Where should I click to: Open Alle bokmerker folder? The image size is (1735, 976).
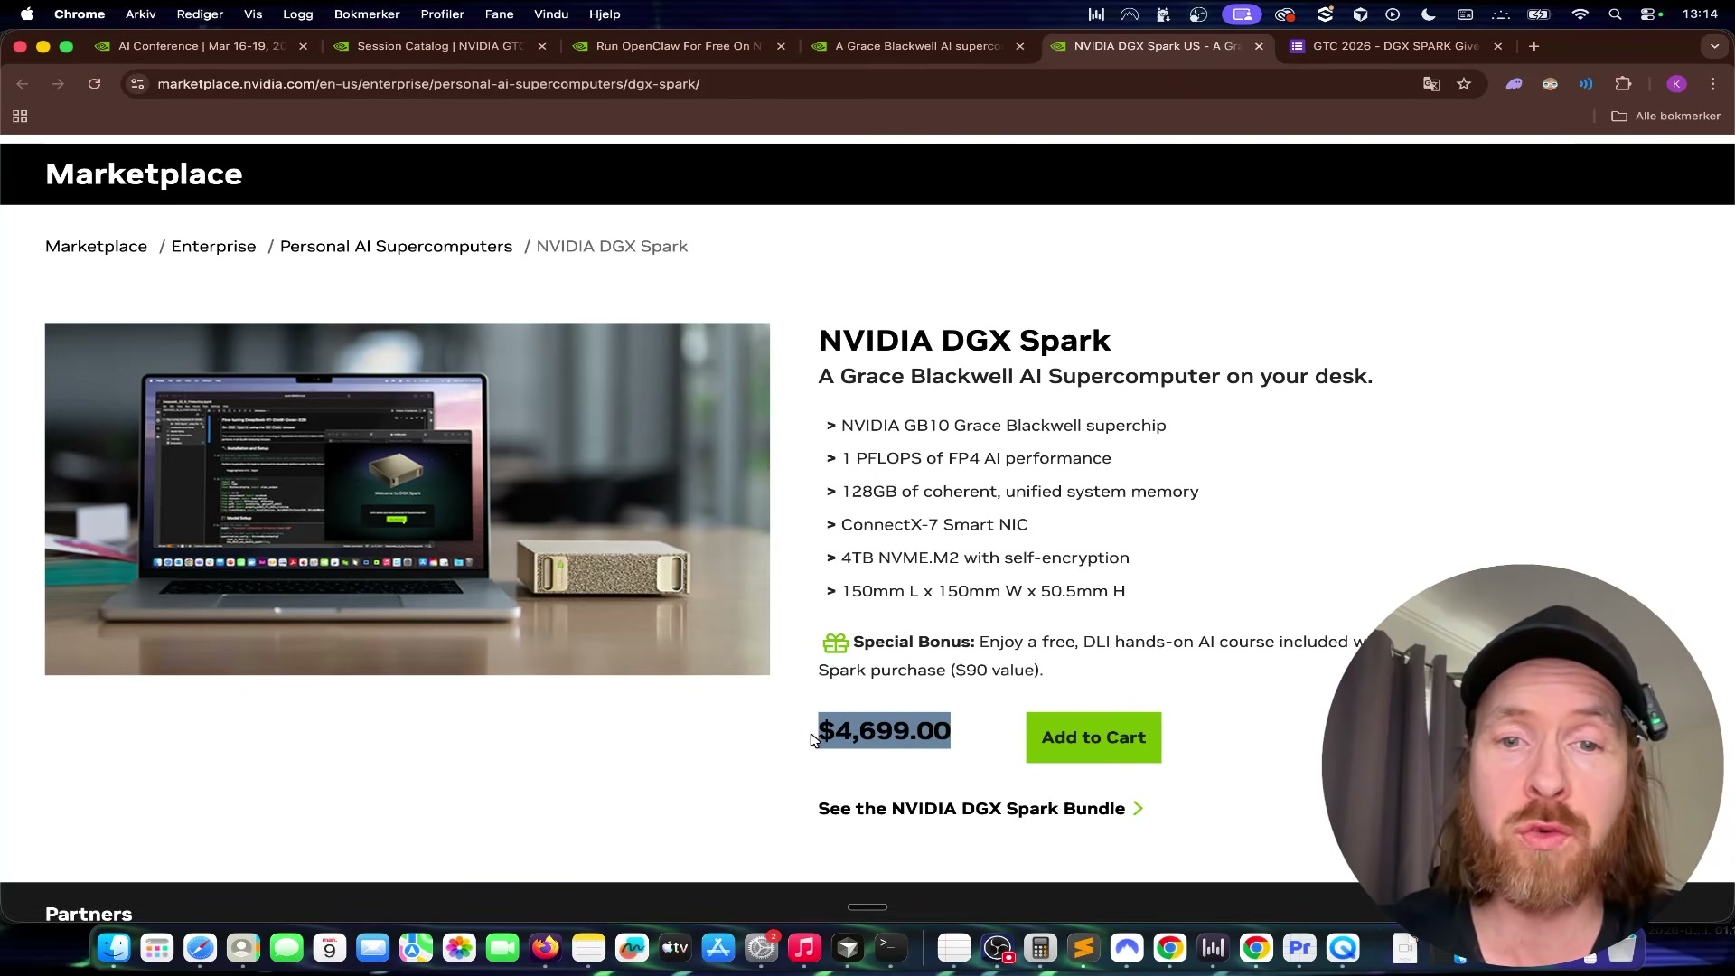(x=1666, y=117)
